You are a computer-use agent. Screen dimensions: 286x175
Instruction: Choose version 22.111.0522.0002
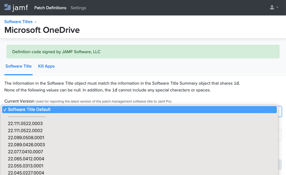tap(139, 131)
